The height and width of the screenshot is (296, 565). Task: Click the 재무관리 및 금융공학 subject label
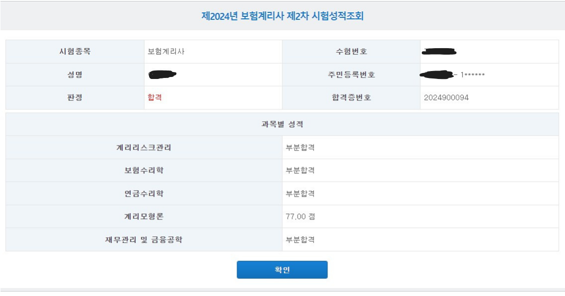144,240
